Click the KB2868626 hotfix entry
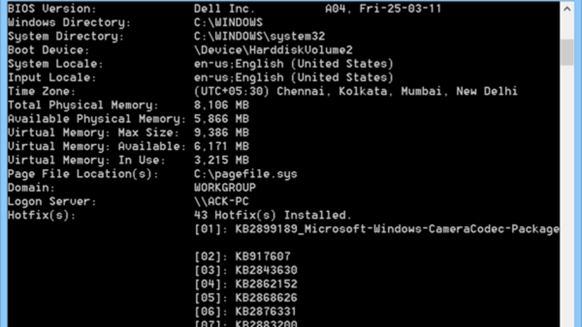This screenshot has width=582, height=327. pyautogui.click(x=245, y=298)
